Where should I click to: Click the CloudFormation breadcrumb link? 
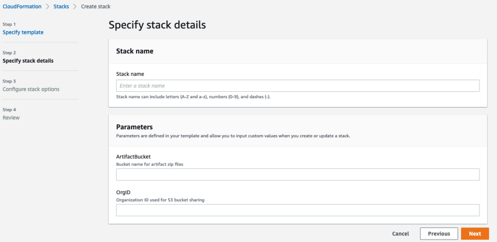pos(21,7)
